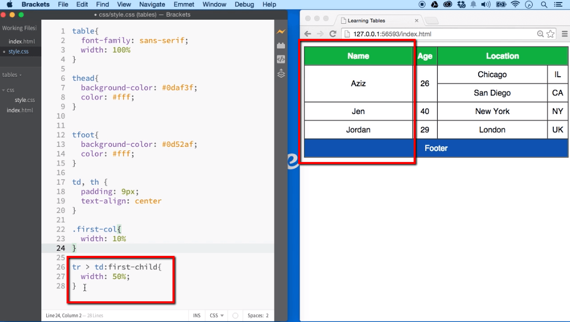Screen dimensions: 570x322
Task: Launch Live Preview with the lightning bolt icon
Action: (x=281, y=31)
